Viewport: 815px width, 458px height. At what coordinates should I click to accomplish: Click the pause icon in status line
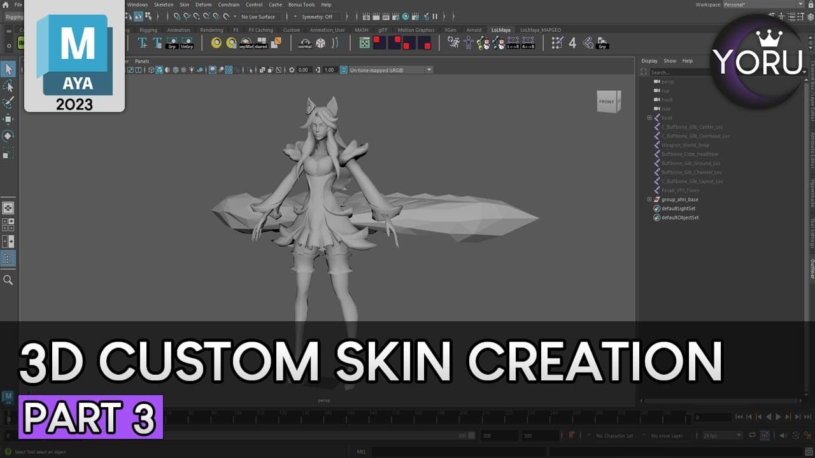[x=436, y=17]
